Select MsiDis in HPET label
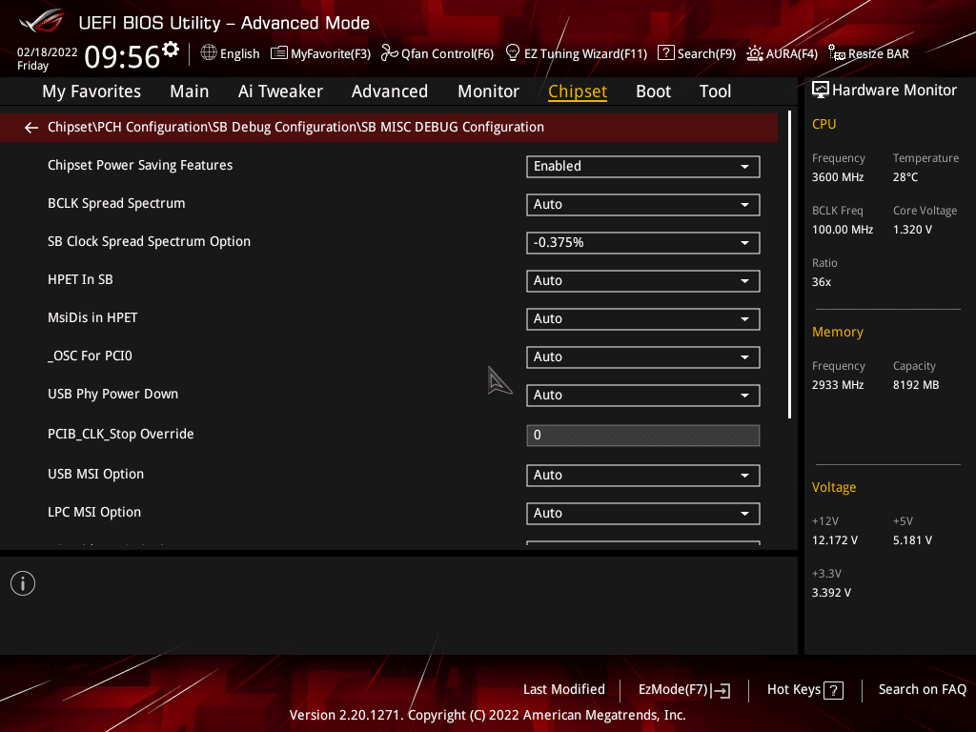 92,317
